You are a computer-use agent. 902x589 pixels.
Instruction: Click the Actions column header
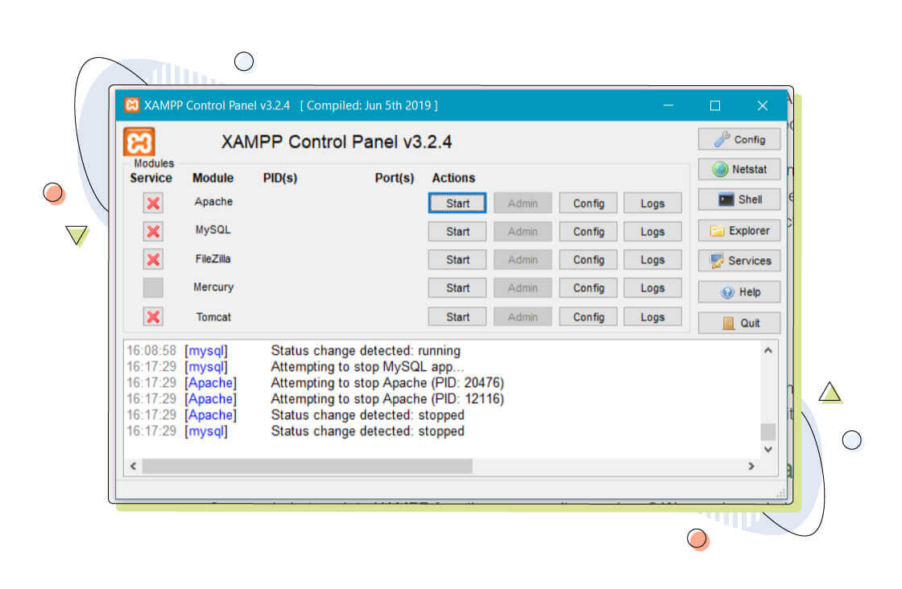point(453,178)
